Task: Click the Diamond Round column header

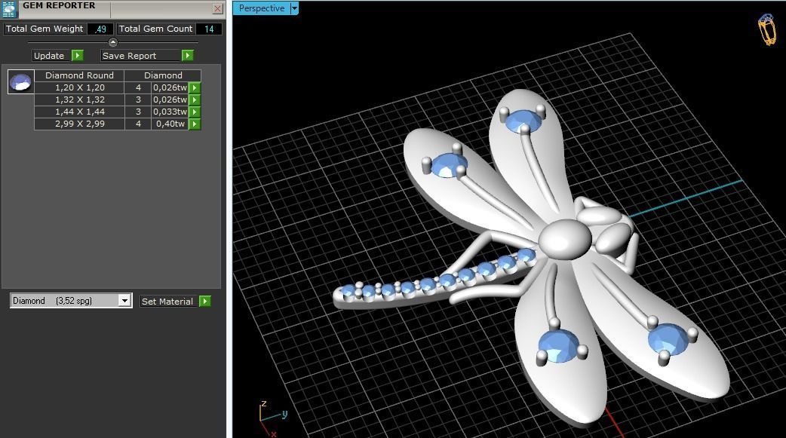Action: pos(80,75)
